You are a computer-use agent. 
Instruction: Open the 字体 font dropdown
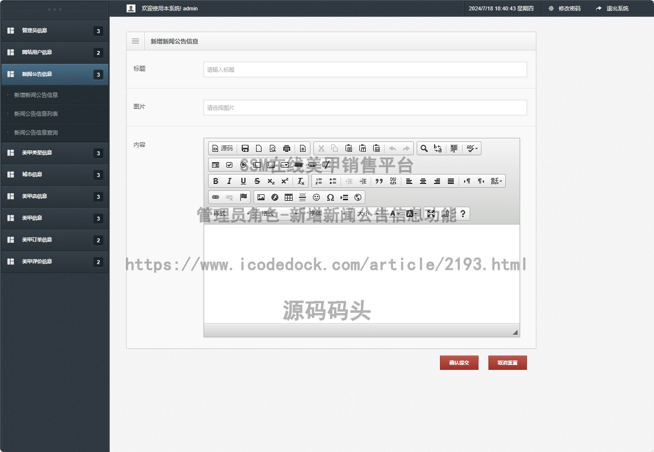(x=327, y=214)
